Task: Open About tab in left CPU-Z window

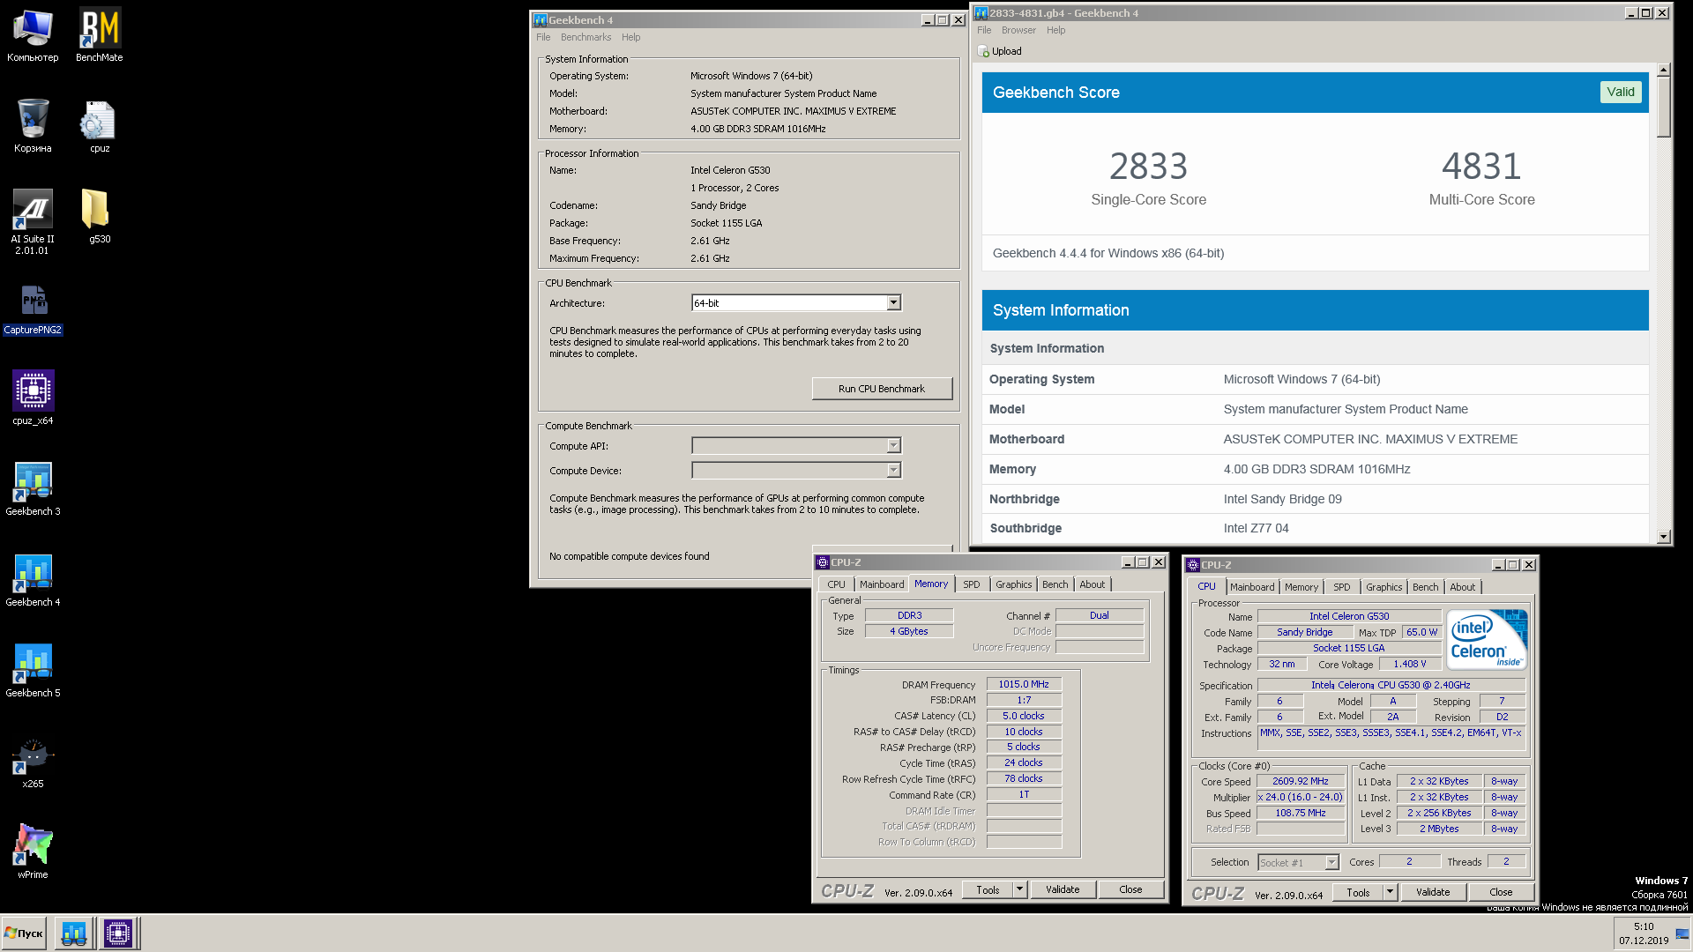Action: [x=1092, y=584]
